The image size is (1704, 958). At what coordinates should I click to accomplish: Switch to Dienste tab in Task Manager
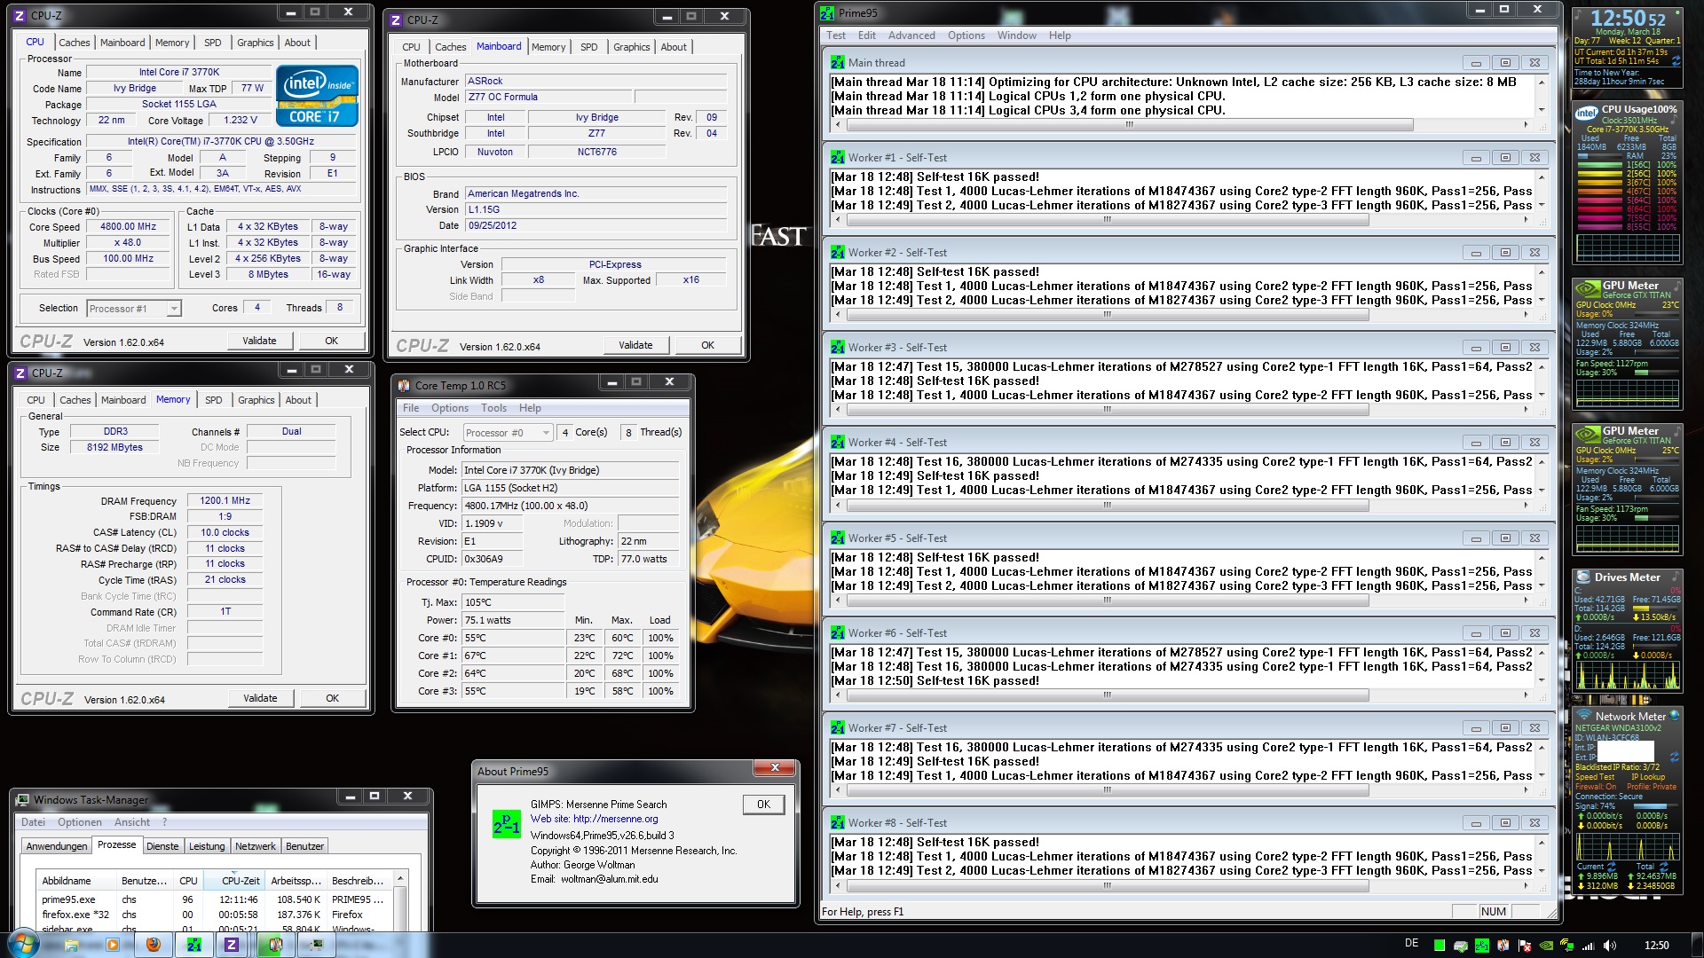[x=162, y=846]
